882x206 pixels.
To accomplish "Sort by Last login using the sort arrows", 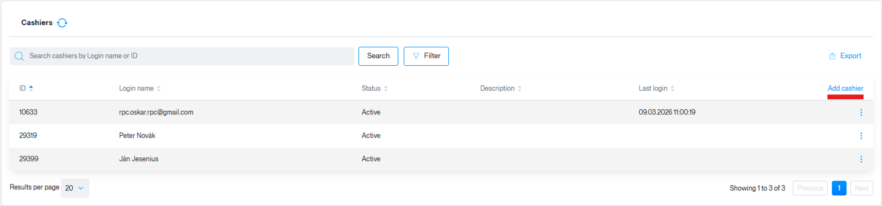I will (x=672, y=89).
